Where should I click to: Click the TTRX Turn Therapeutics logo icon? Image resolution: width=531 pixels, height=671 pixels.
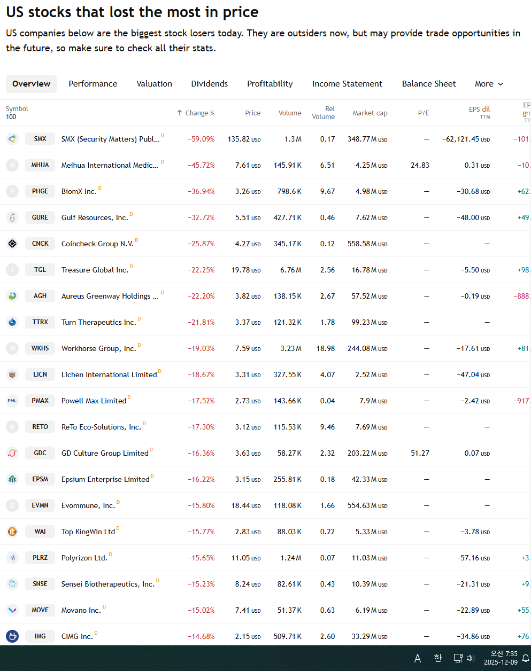point(12,322)
